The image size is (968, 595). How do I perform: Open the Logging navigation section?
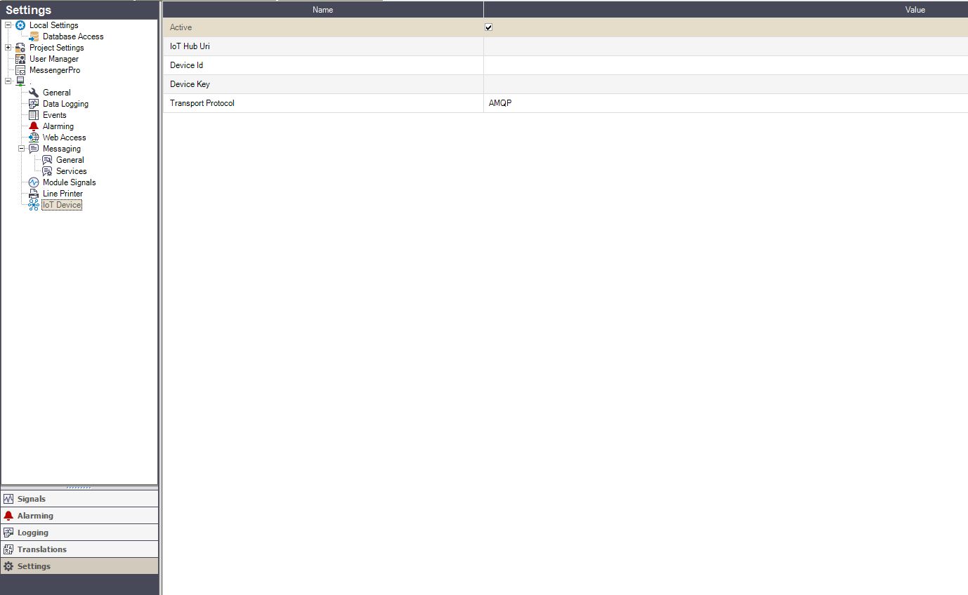(x=79, y=532)
